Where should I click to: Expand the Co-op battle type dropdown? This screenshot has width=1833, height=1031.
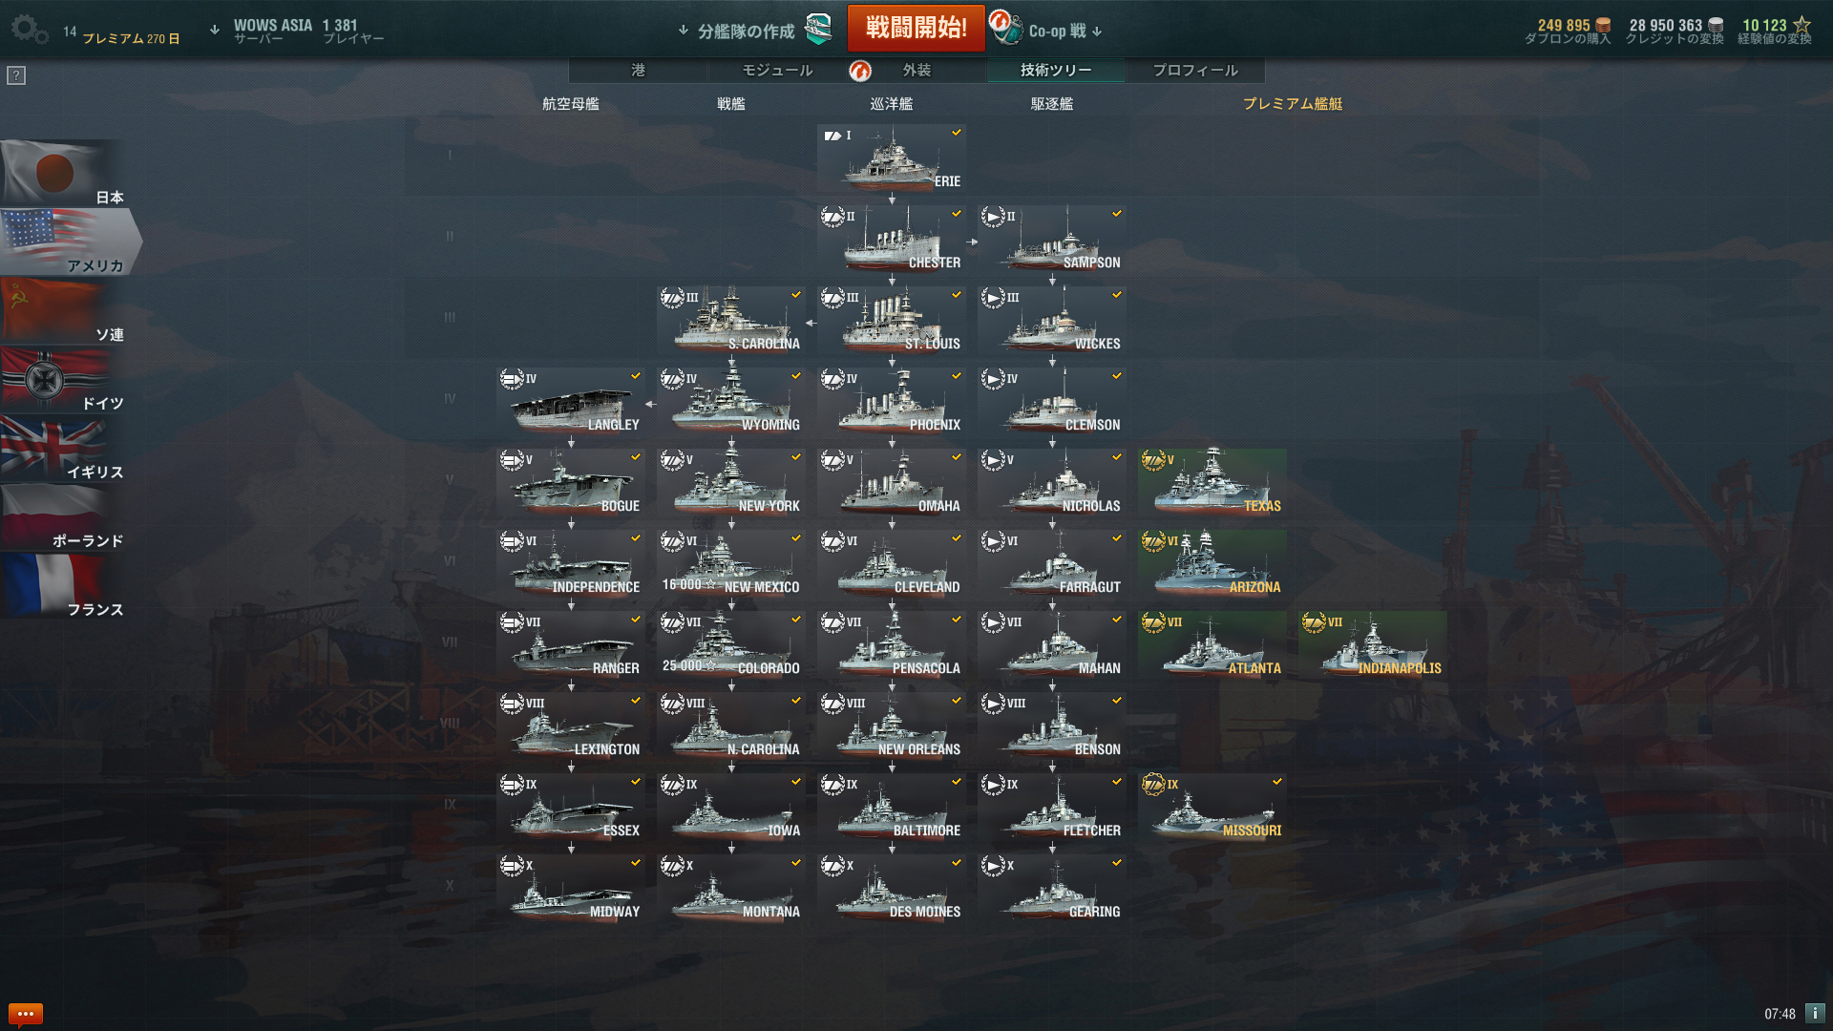(1097, 32)
